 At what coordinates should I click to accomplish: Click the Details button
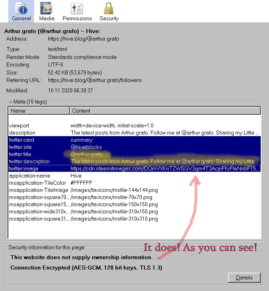click(x=244, y=277)
